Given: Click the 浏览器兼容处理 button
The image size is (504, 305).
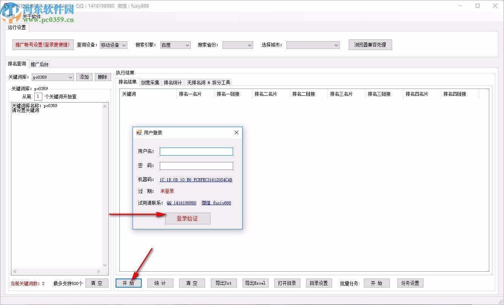Looking at the screenshot, I should [x=370, y=44].
